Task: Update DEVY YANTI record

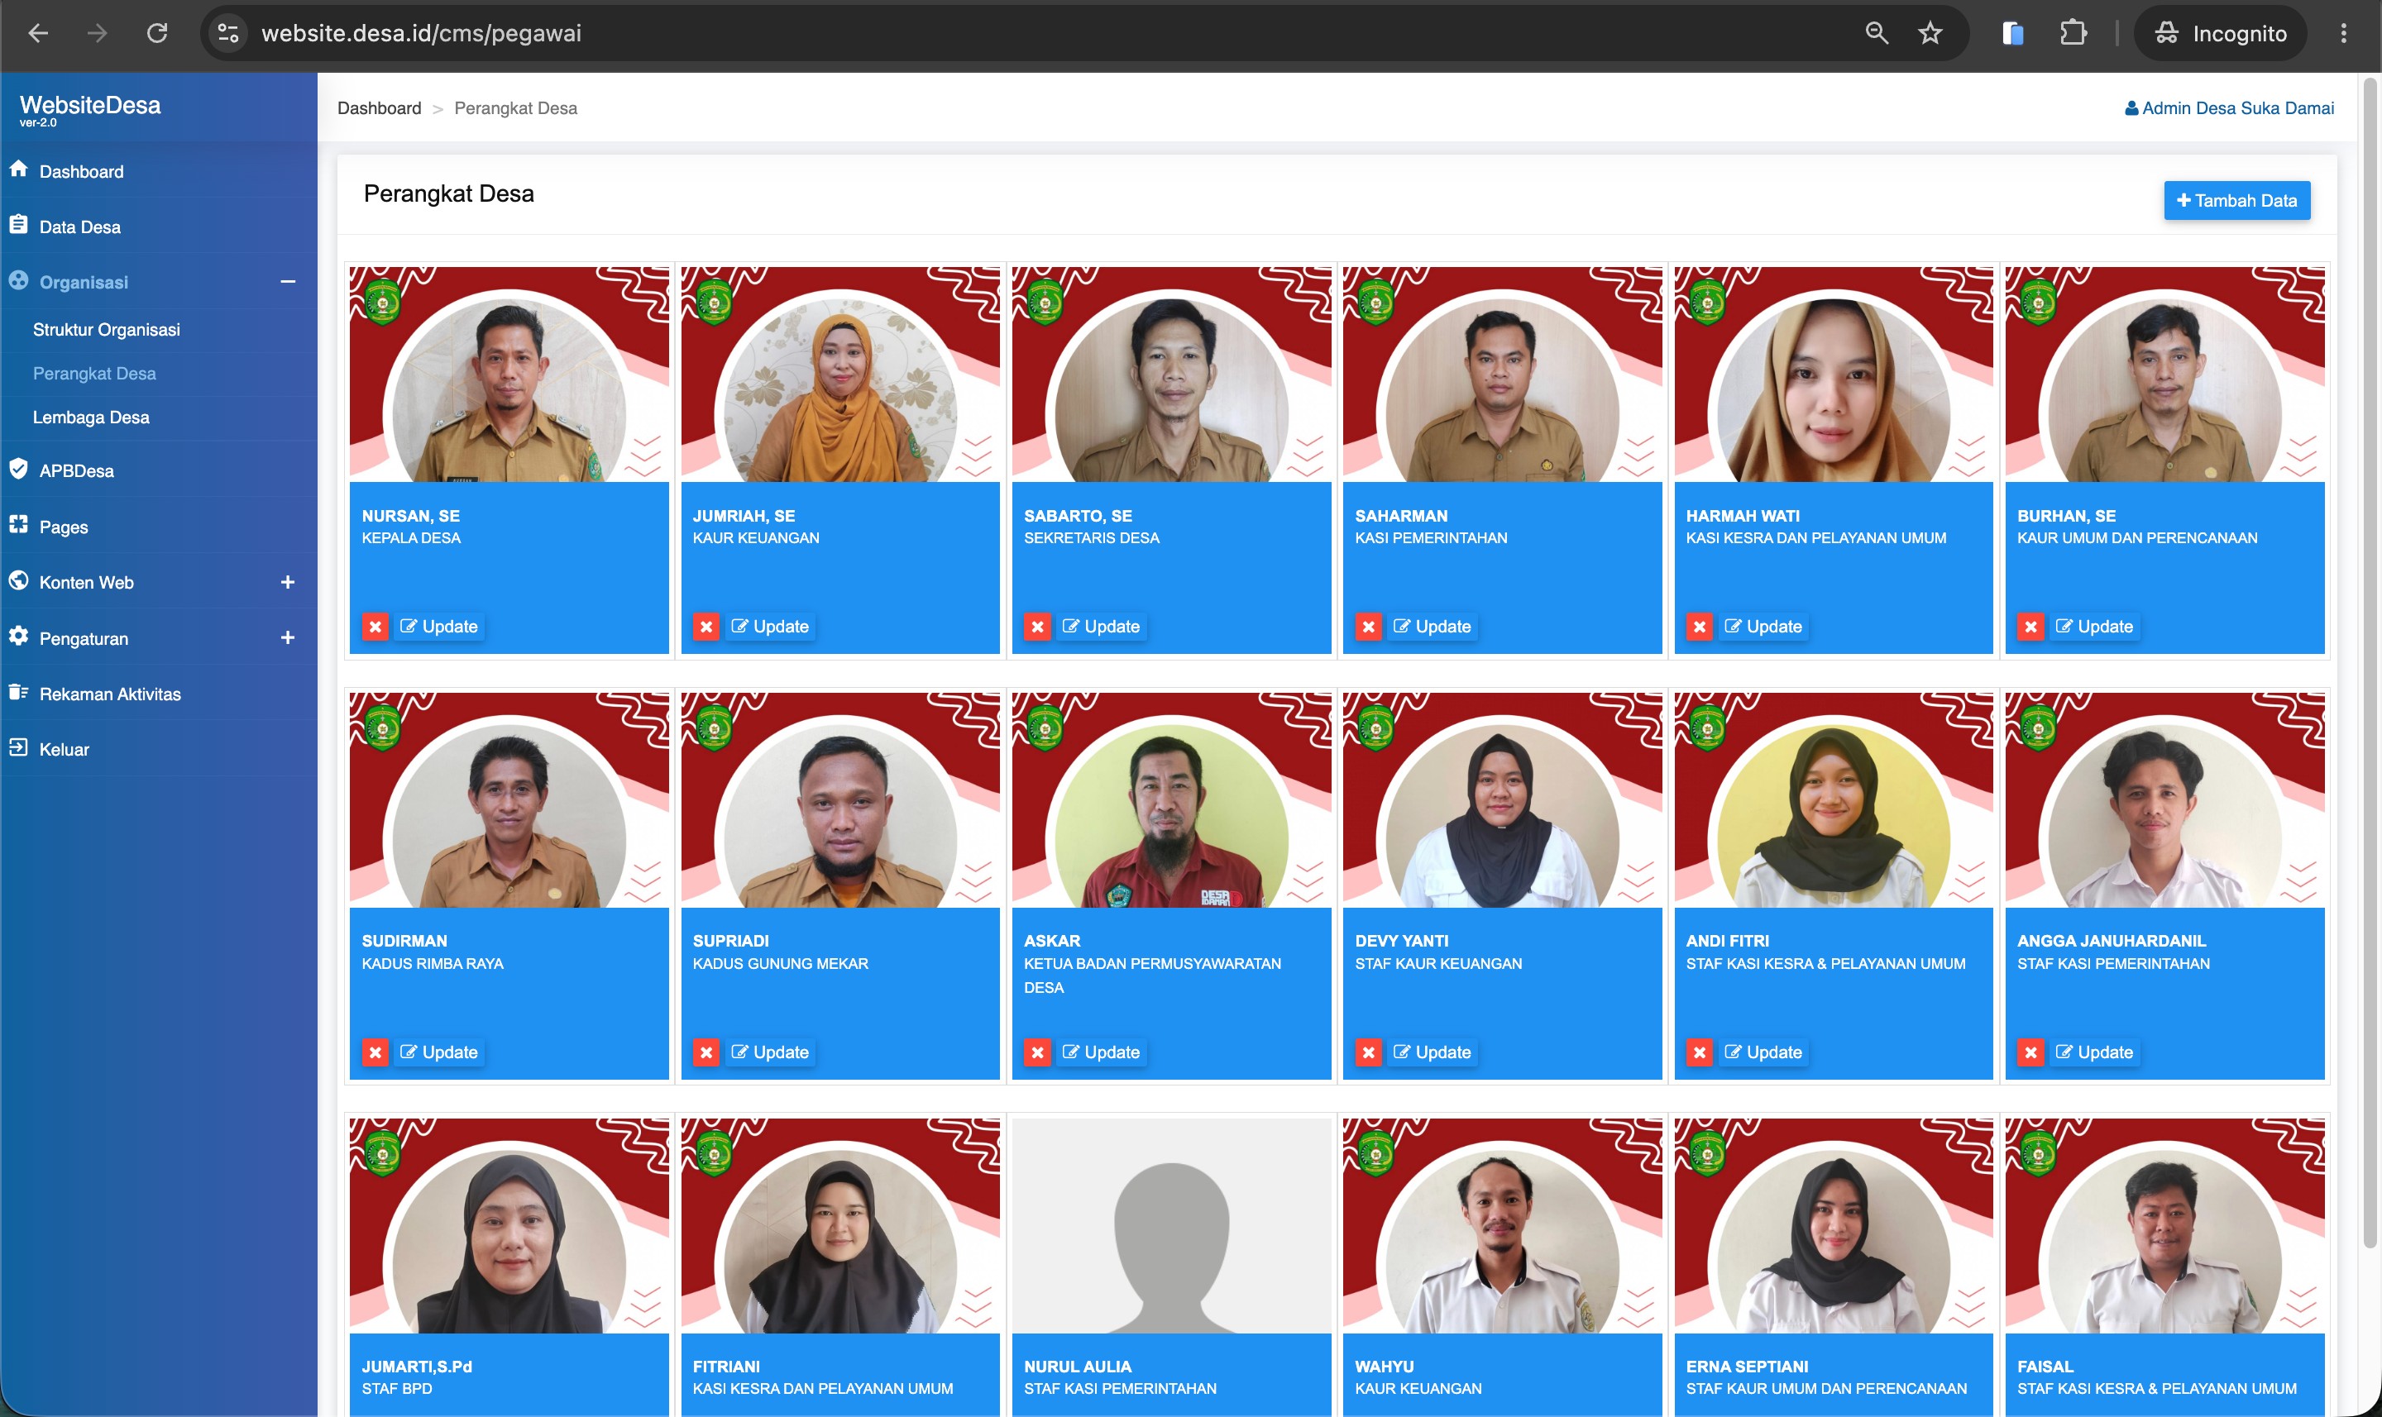Action: (1432, 1052)
